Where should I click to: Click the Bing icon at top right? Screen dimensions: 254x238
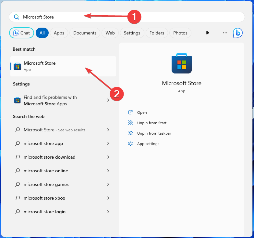(237, 33)
